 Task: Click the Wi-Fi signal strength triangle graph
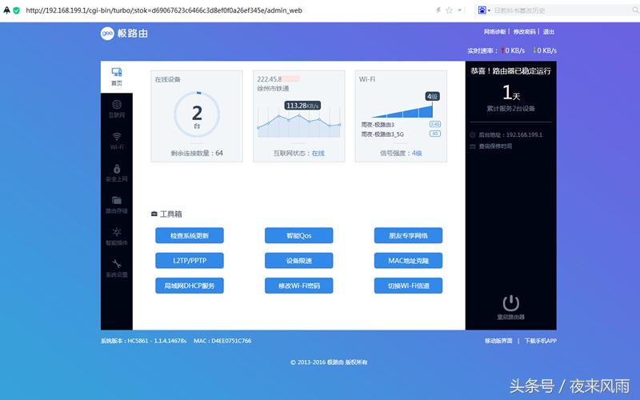tap(402, 111)
